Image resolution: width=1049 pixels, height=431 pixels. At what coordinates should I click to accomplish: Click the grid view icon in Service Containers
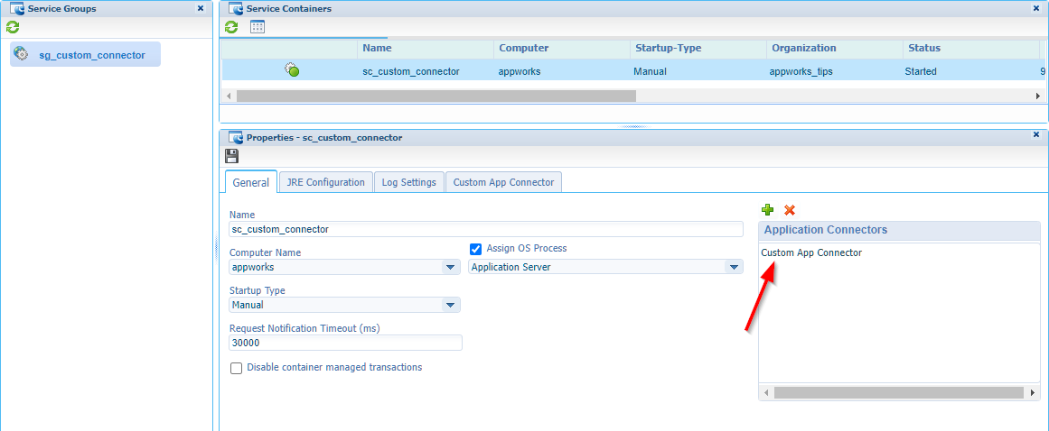258,27
